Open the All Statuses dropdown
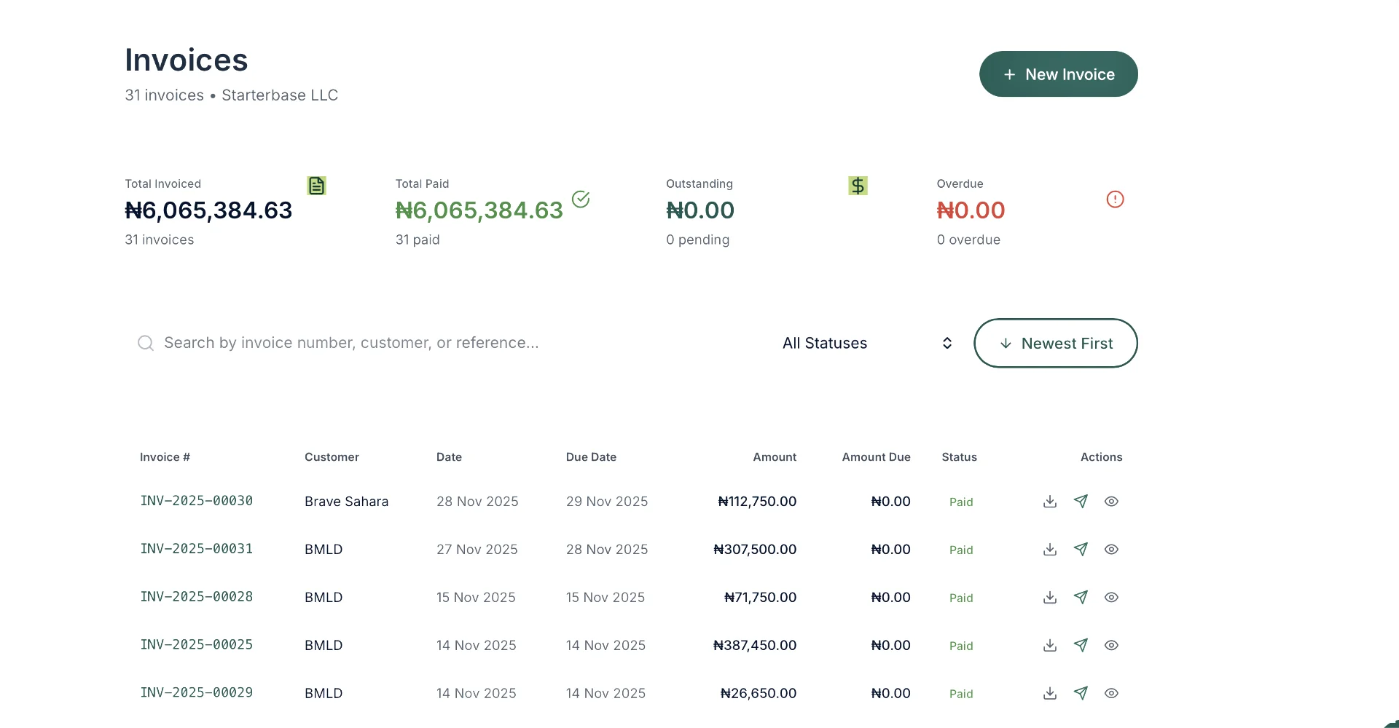The image size is (1399, 728). click(825, 343)
